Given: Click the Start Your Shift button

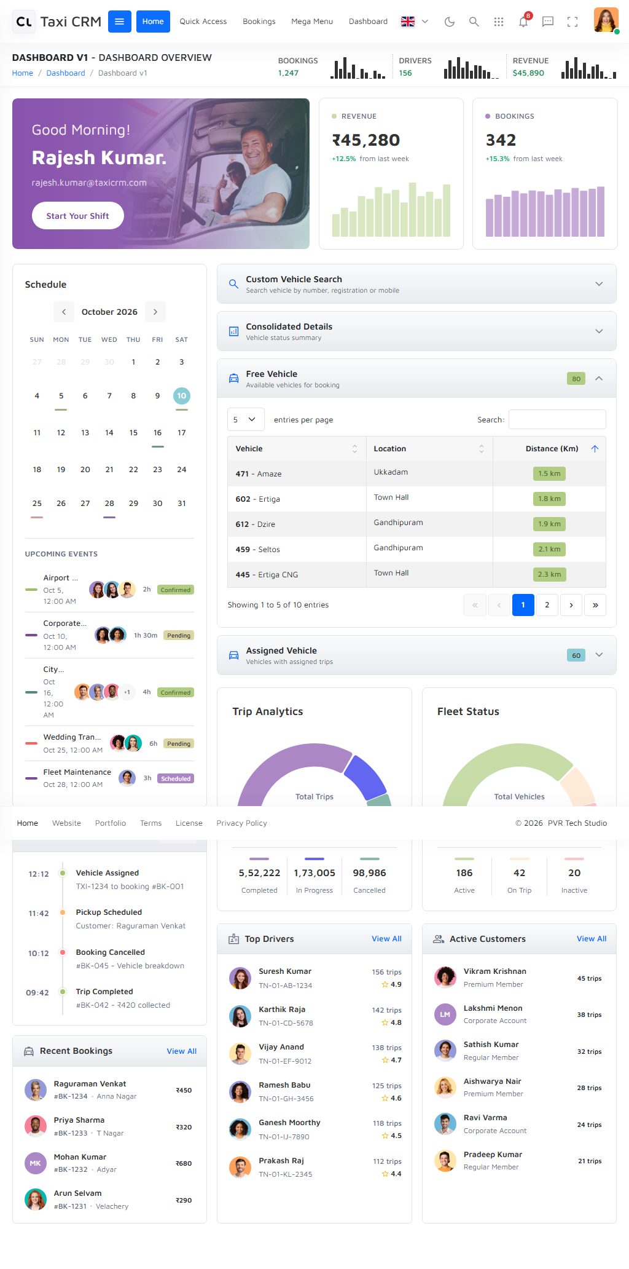Looking at the screenshot, I should pyautogui.click(x=78, y=216).
